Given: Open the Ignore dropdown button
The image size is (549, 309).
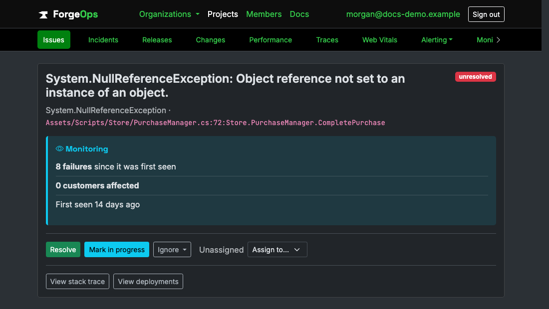Looking at the screenshot, I should (x=172, y=250).
